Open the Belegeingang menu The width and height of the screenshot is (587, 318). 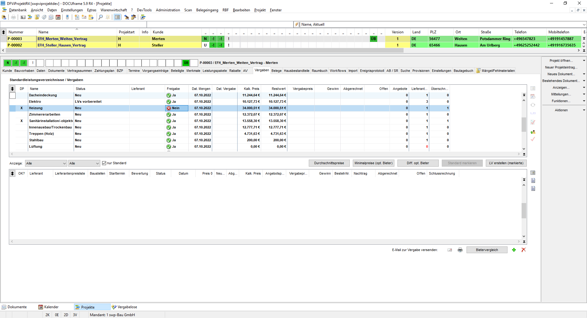pos(207,10)
